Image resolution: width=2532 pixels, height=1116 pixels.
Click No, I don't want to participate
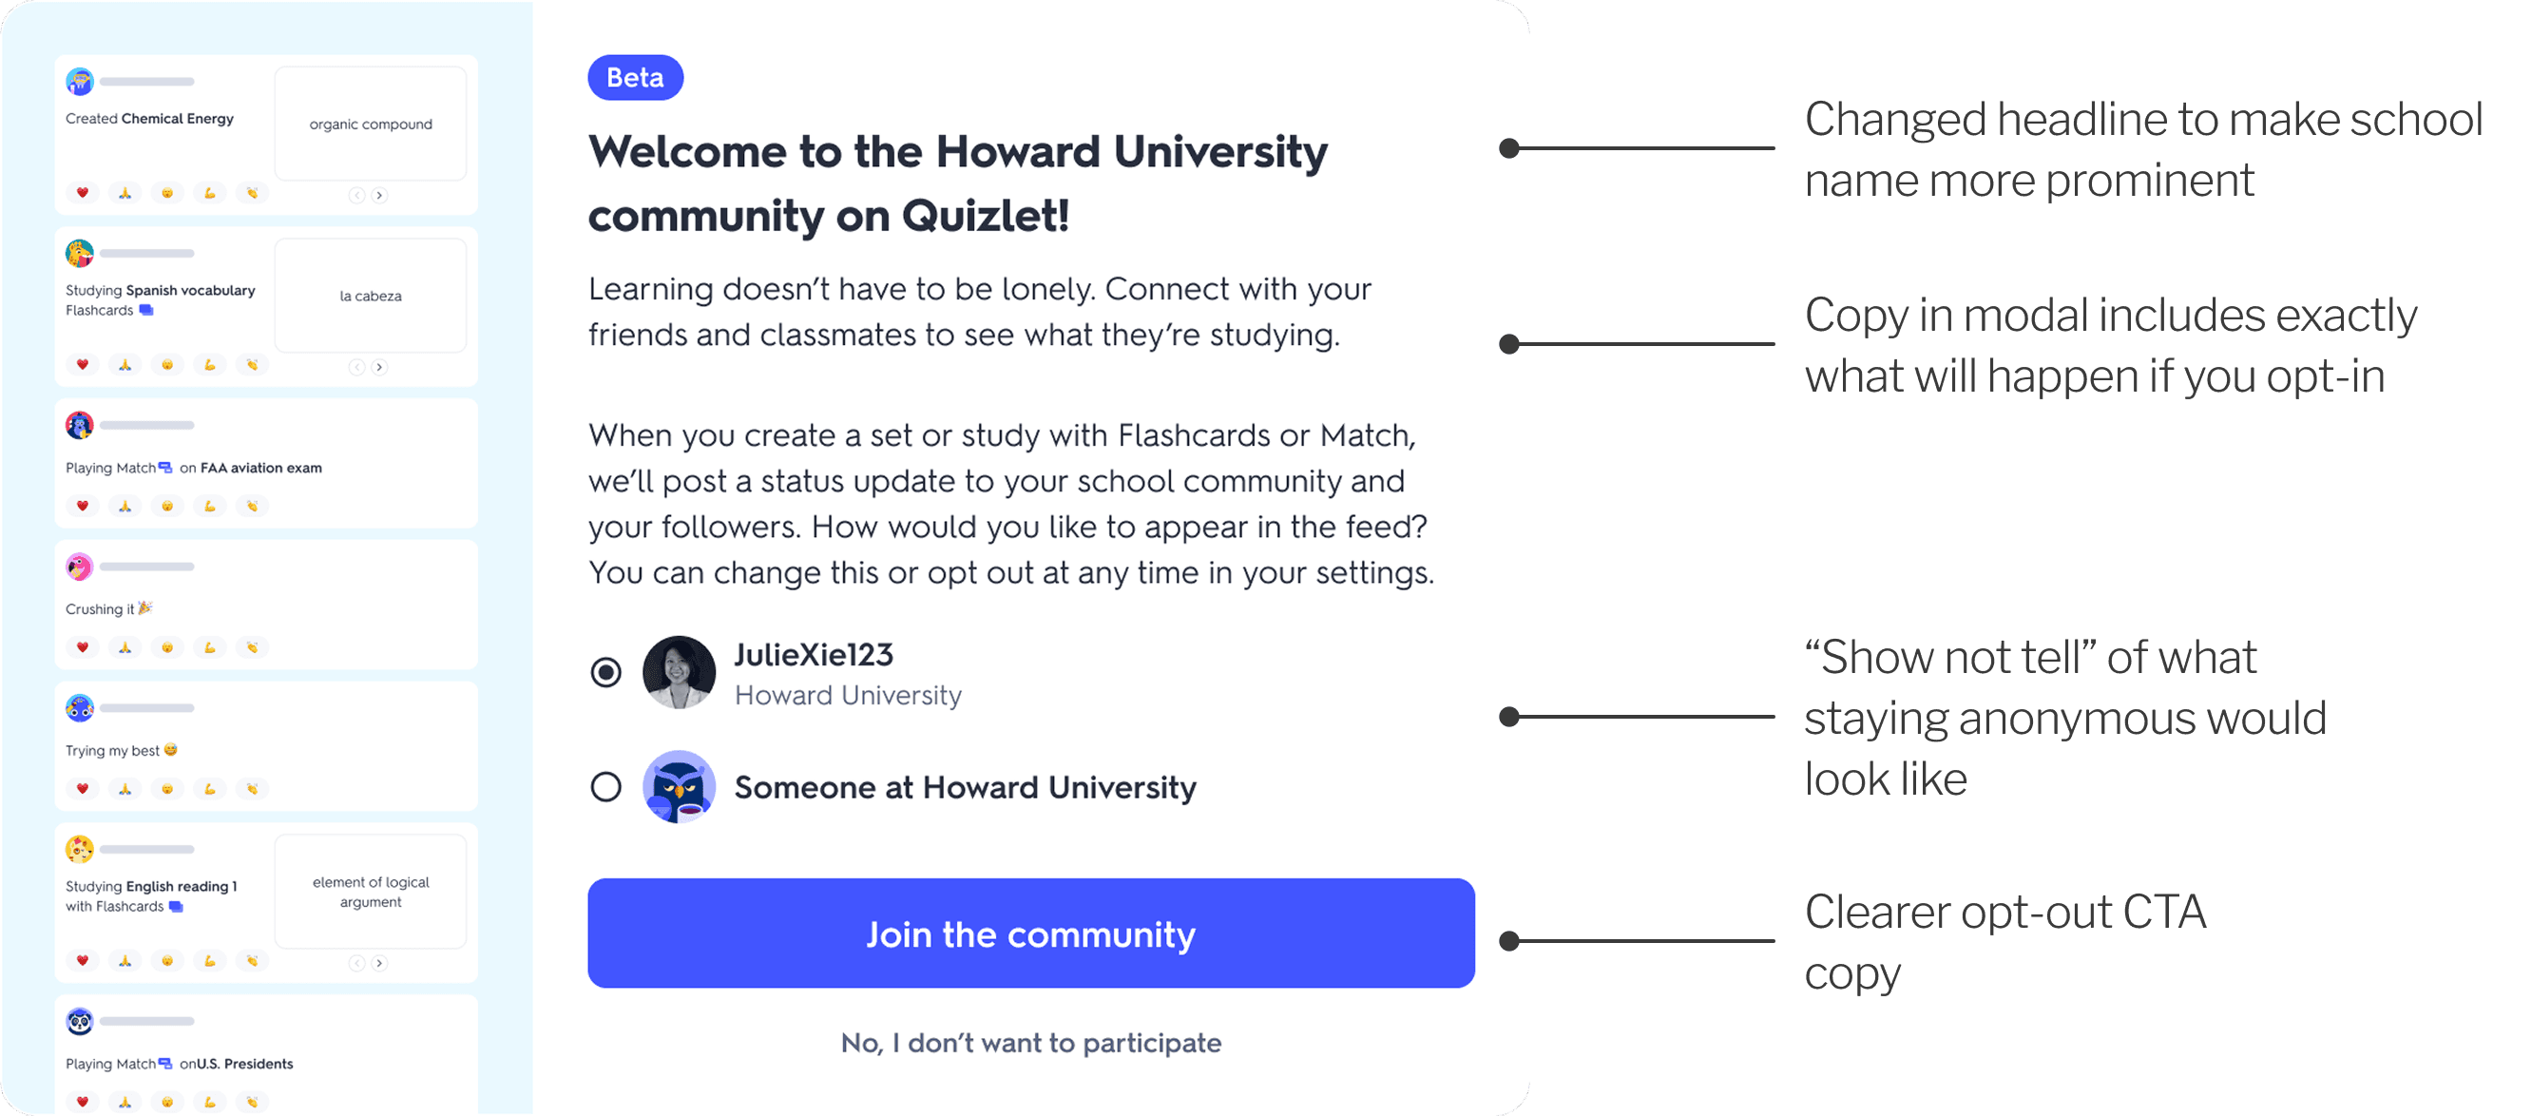click(x=1030, y=1042)
